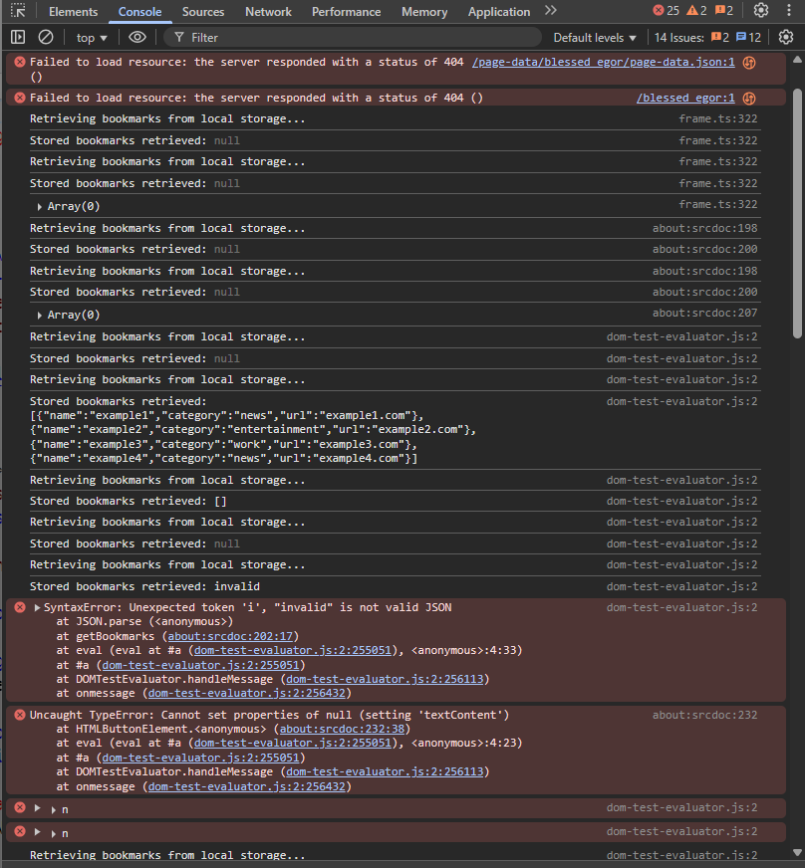This screenshot has width=805, height=868.
Task: Click into the console Filter input field
Action: [353, 38]
